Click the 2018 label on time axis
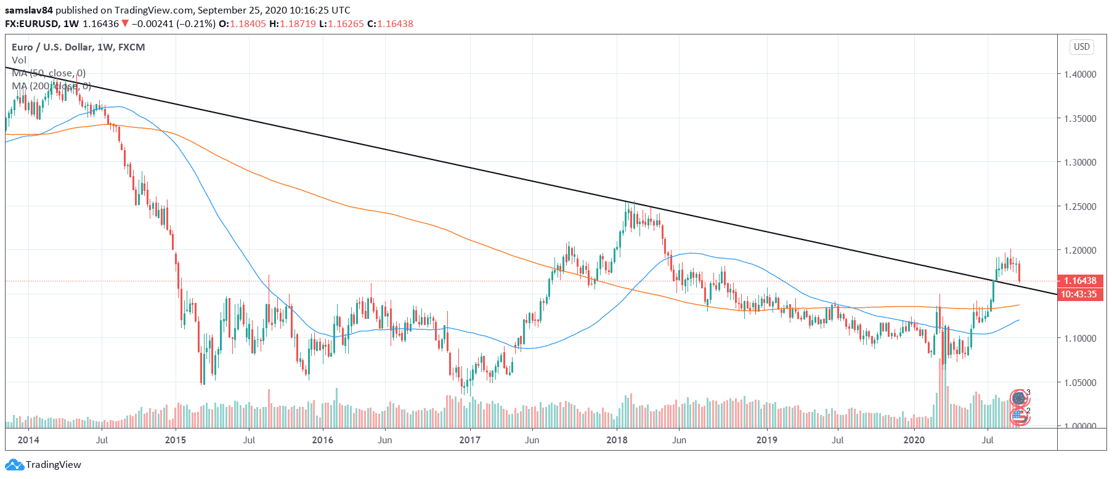The height and width of the screenshot is (479, 1112). 617,440
